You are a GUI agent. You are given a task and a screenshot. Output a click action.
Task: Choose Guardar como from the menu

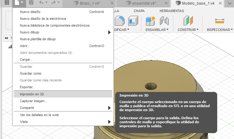63,73
